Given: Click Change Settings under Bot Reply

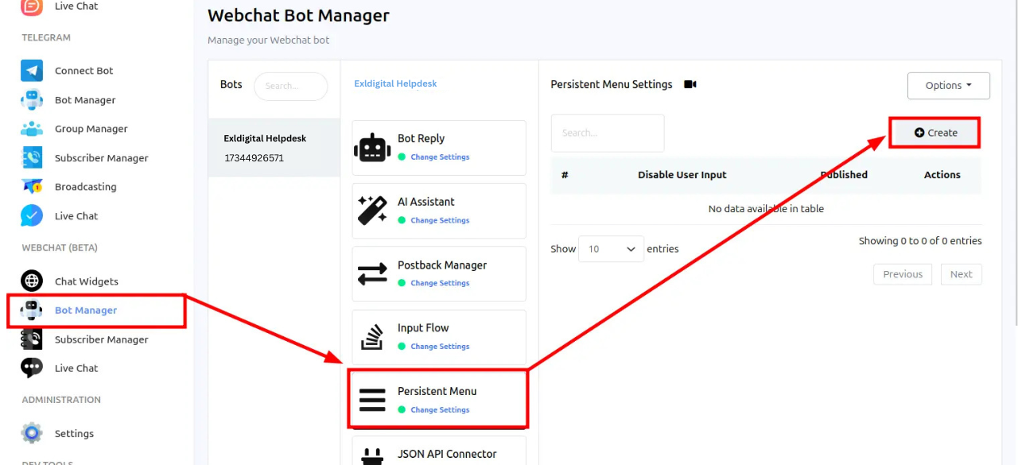Looking at the screenshot, I should pos(440,157).
